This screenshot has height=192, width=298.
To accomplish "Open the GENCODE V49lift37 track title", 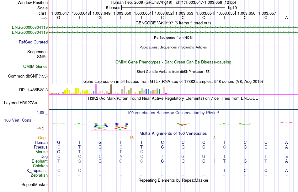I will [173, 23].
